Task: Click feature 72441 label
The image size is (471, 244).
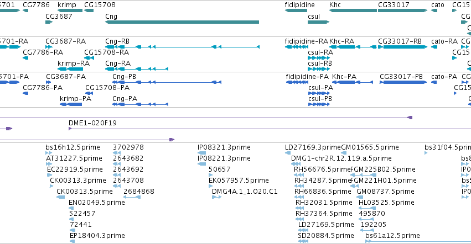Action: [80, 225]
